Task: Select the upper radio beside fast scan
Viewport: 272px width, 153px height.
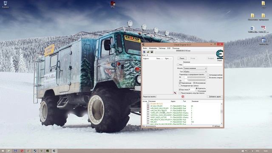Action: point(197,88)
